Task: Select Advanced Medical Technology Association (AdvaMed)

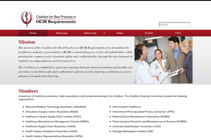Action: click(56, 107)
